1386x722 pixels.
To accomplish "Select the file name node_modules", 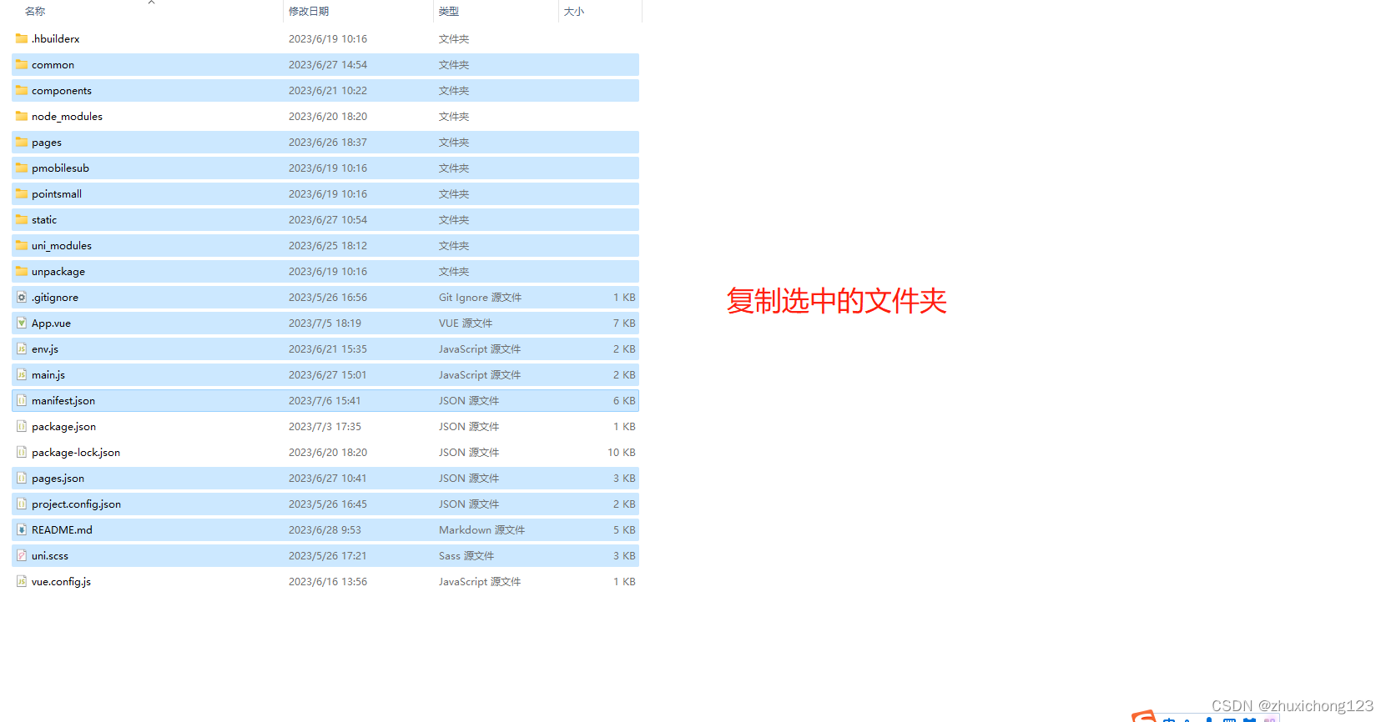I will (x=67, y=116).
